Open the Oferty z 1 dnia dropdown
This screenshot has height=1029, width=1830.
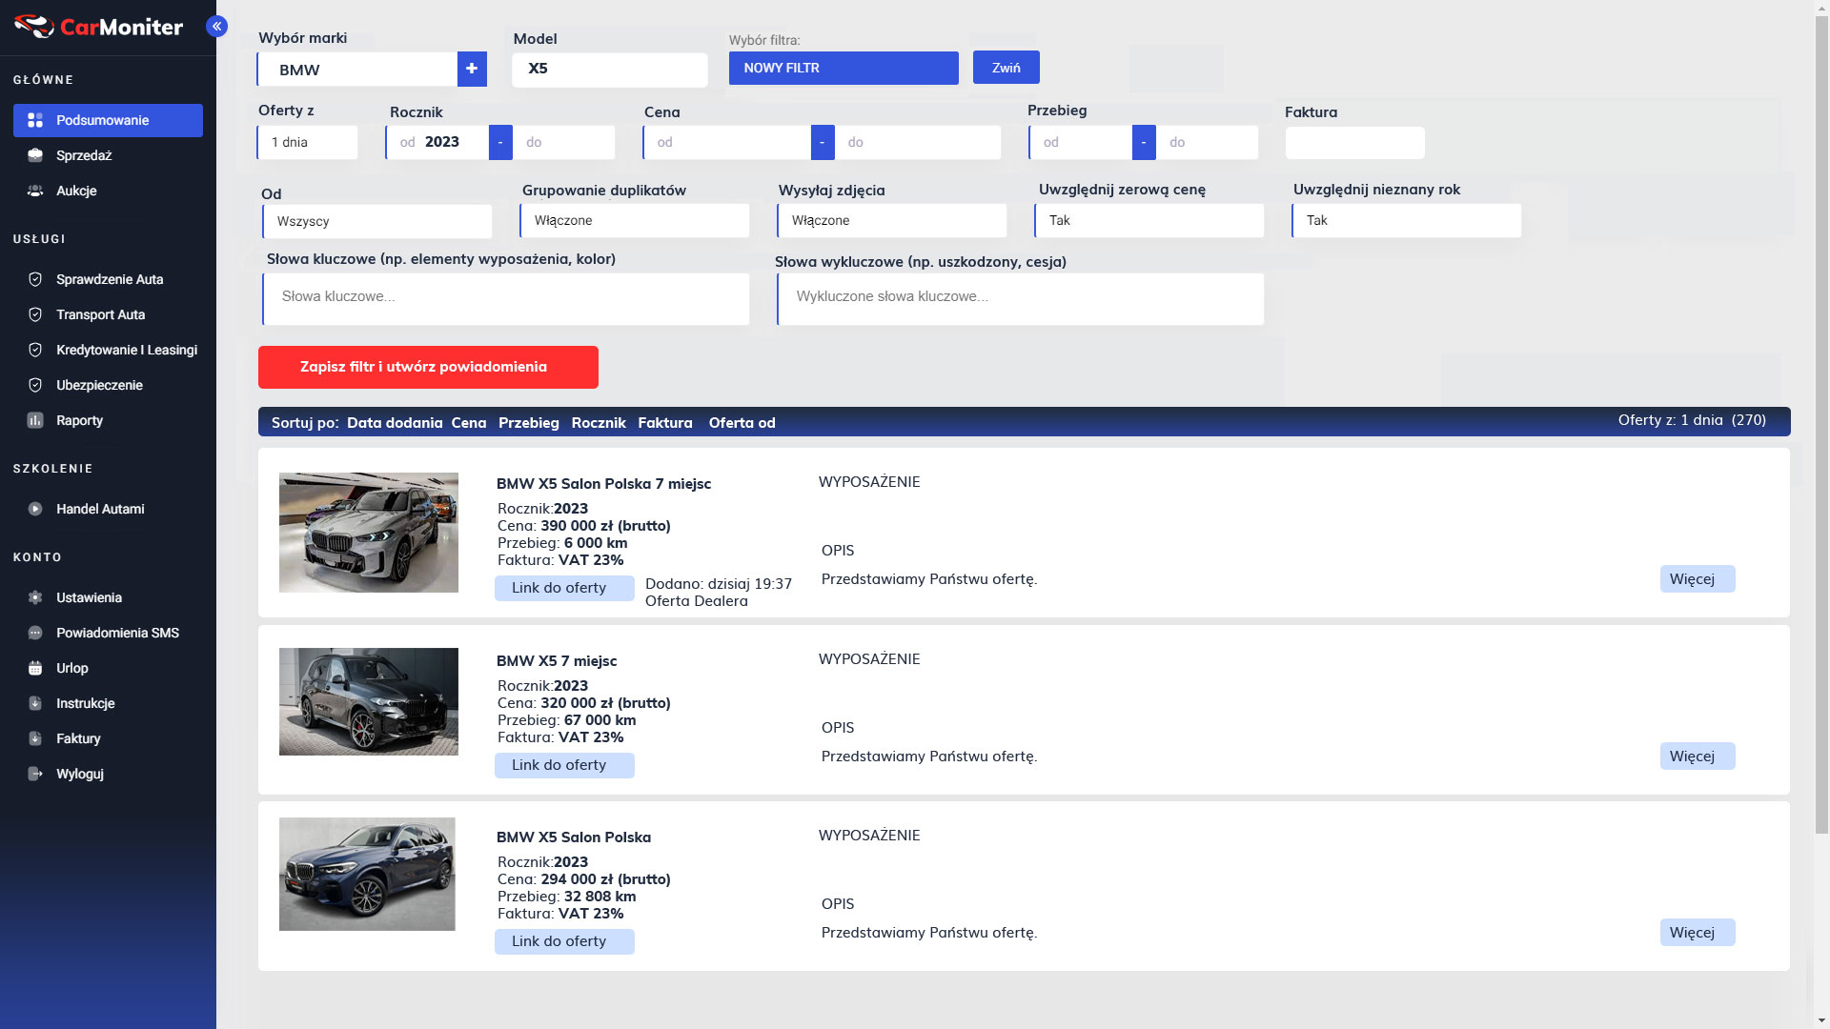[307, 142]
